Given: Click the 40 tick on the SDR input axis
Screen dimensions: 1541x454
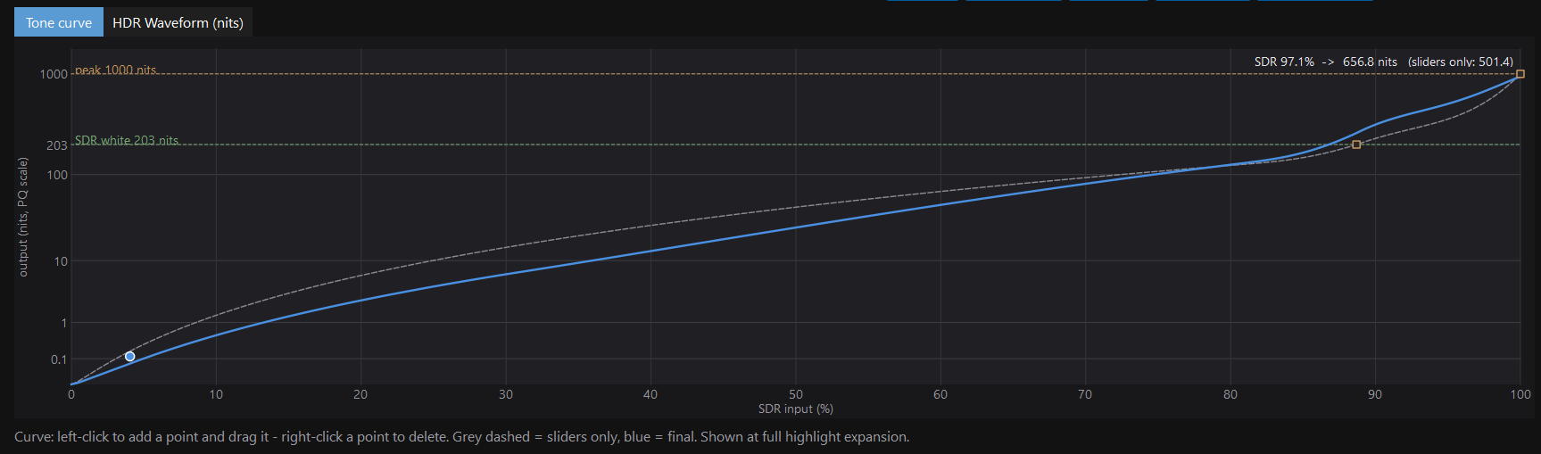Looking at the screenshot, I should (650, 394).
